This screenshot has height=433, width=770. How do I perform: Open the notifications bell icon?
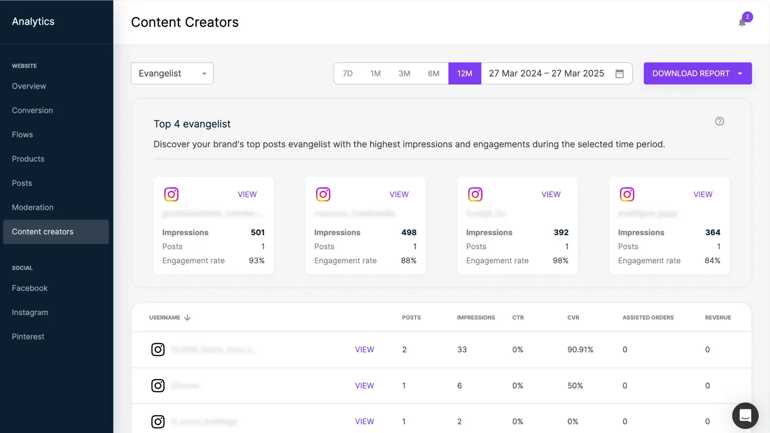pos(742,22)
